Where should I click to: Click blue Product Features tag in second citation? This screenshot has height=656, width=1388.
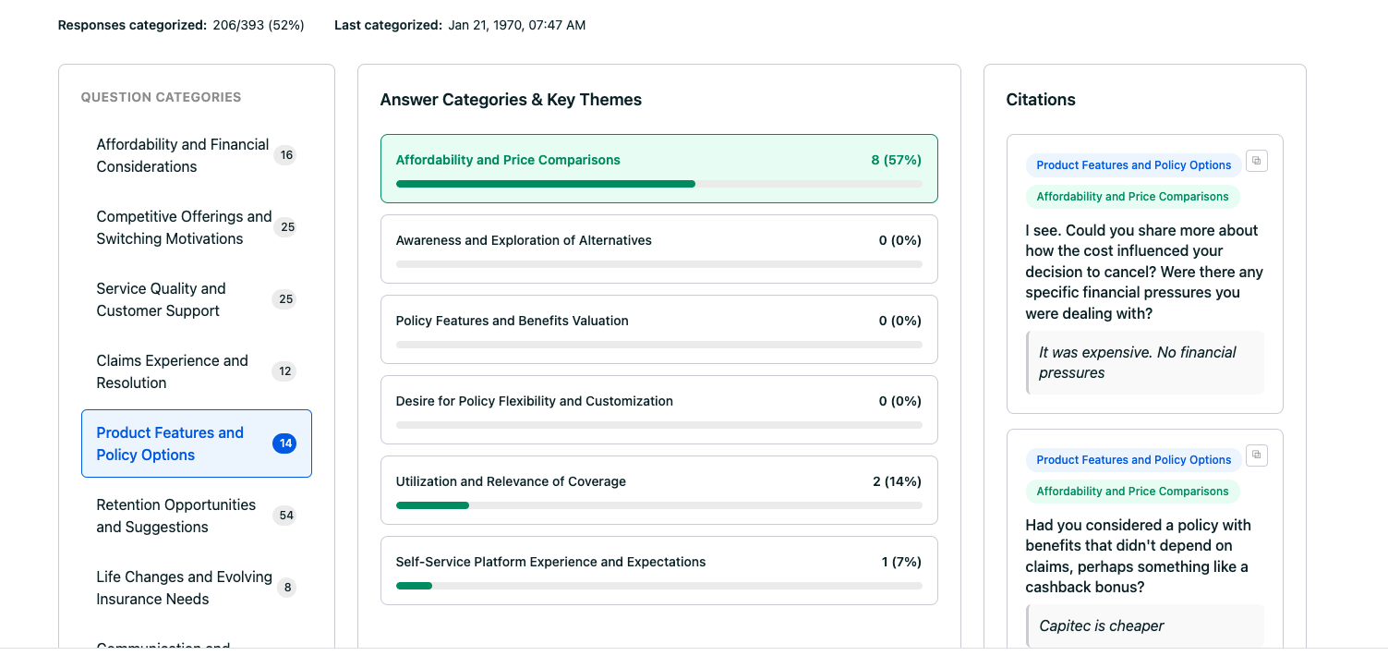1133,460
